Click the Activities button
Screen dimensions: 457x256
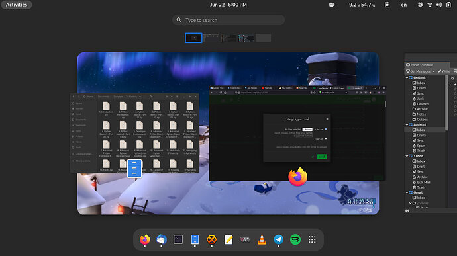click(17, 5)
